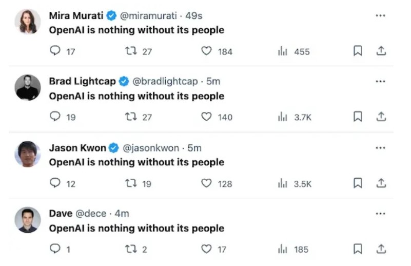View analytics on Jason Kwon's tweet
411x266 pixels.
283,183
